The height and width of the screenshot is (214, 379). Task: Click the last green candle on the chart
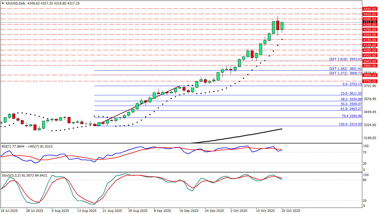point(282,26)
